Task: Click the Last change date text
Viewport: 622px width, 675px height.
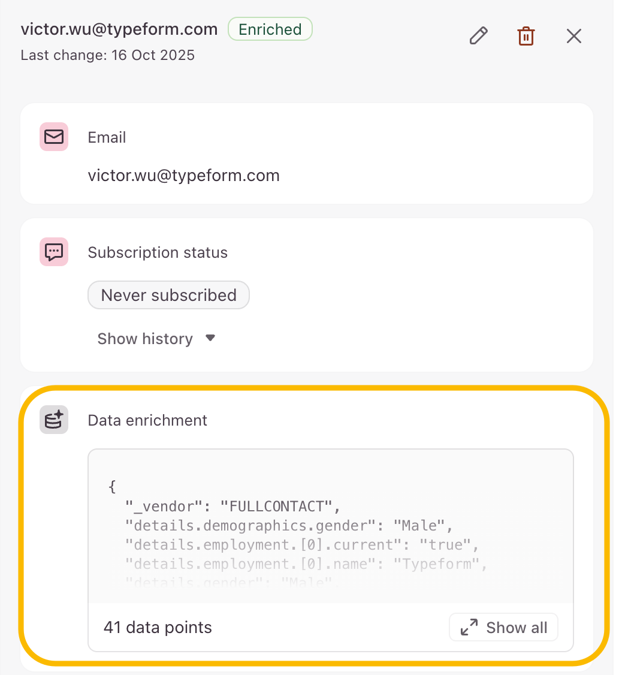Action: [108, 55]
